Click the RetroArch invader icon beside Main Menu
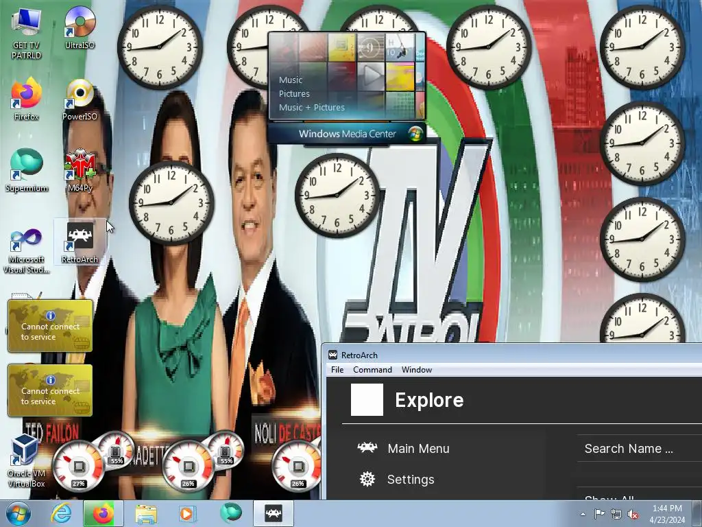This screenshot has height=527, width=702. point(367,447)
